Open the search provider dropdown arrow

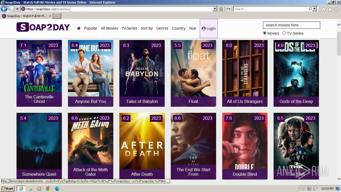click(x=315, y=9)
